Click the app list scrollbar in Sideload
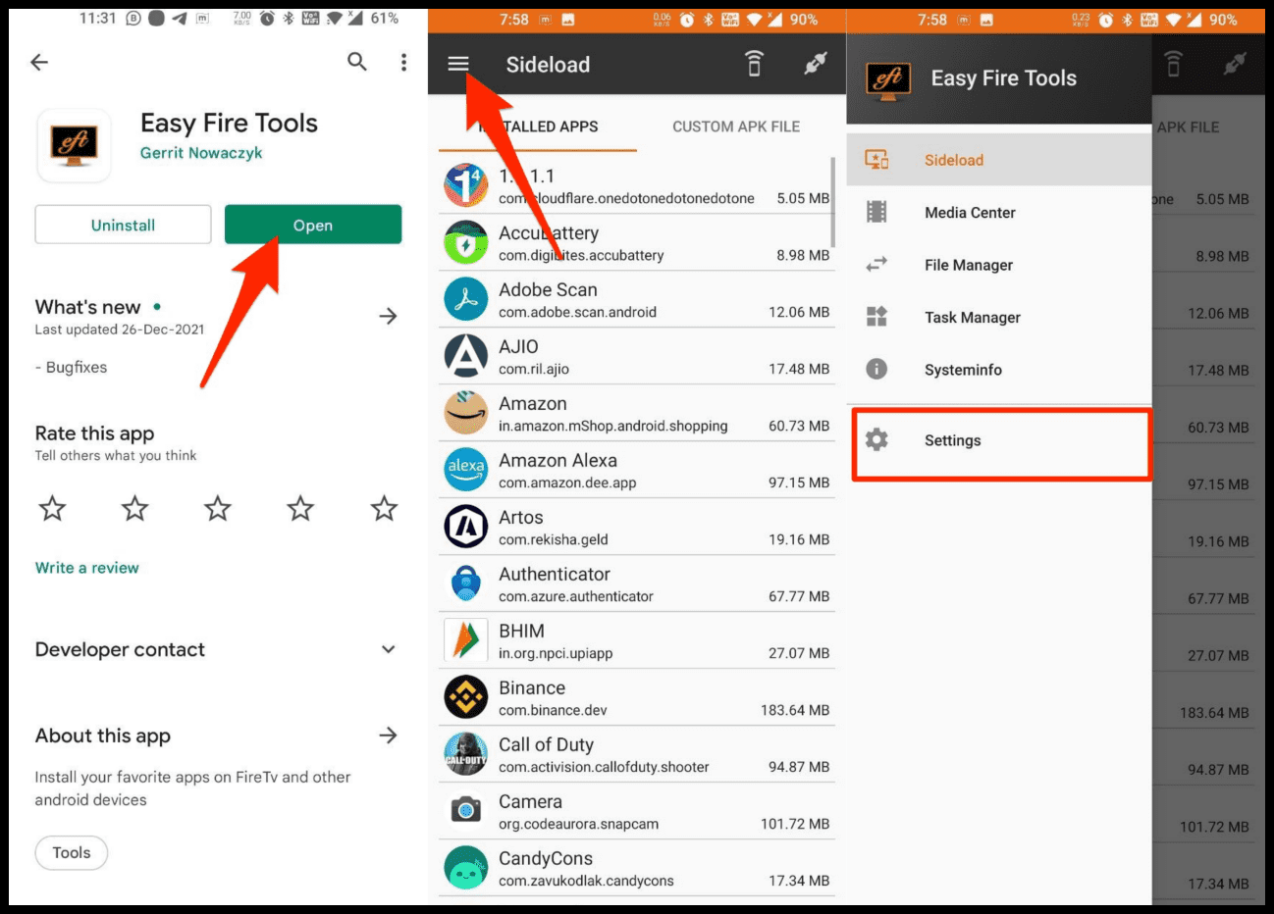Screen dimensions: 1274x914 (833, 201)
